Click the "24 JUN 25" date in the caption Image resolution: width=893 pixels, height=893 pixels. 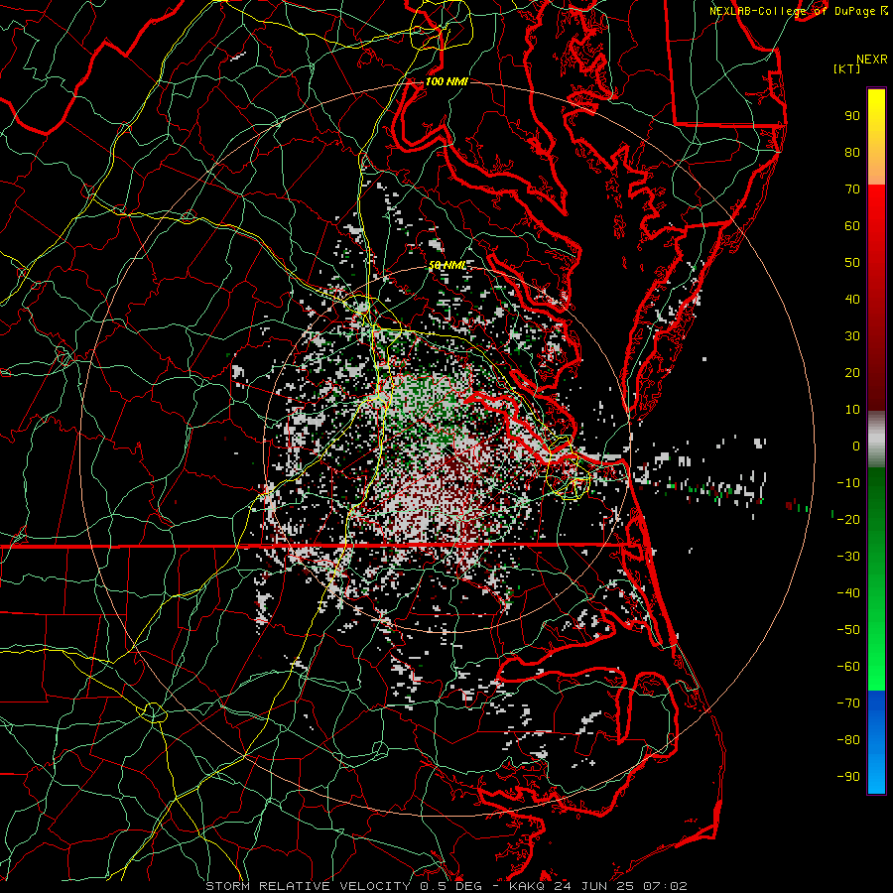594,886
